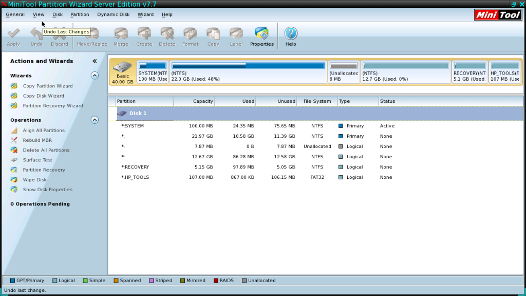Open the Partition menu
This screenshot has height=296, width=526.
[x=80, y=14]
